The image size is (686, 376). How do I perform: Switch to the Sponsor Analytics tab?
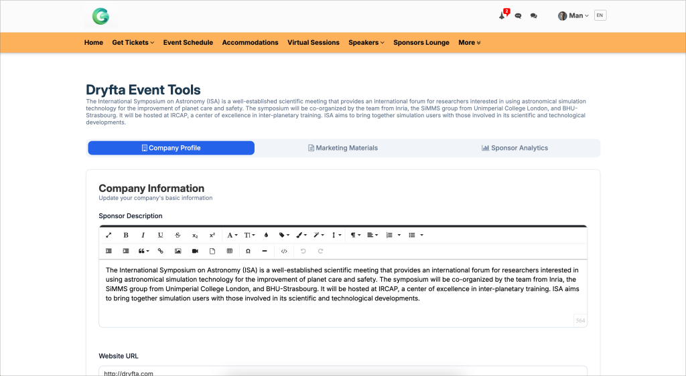click(514, 148)
